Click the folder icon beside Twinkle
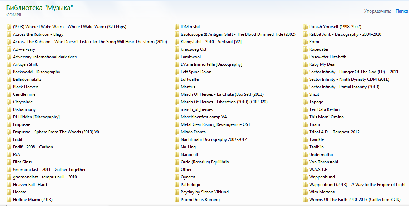 [306, 139]
